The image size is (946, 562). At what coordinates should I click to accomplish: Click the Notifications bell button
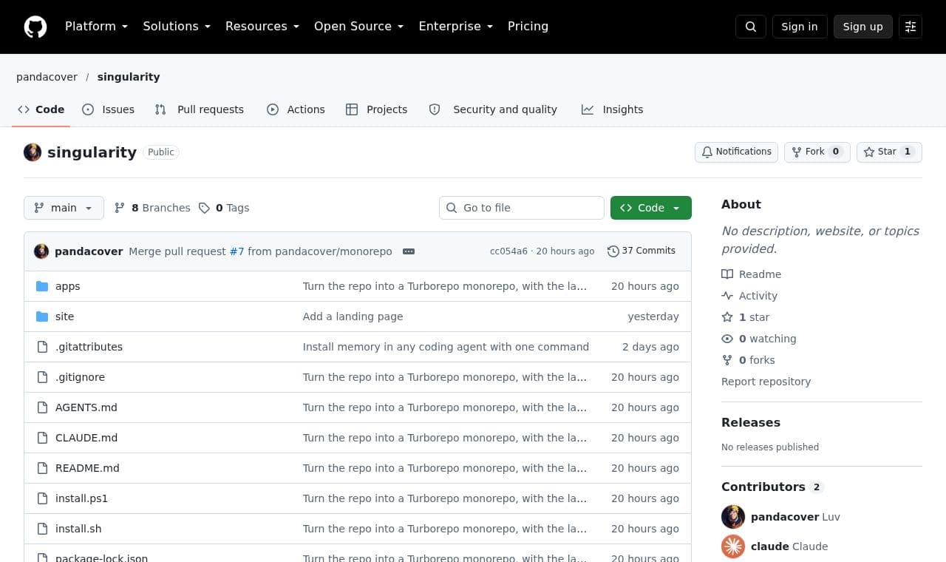736,152
